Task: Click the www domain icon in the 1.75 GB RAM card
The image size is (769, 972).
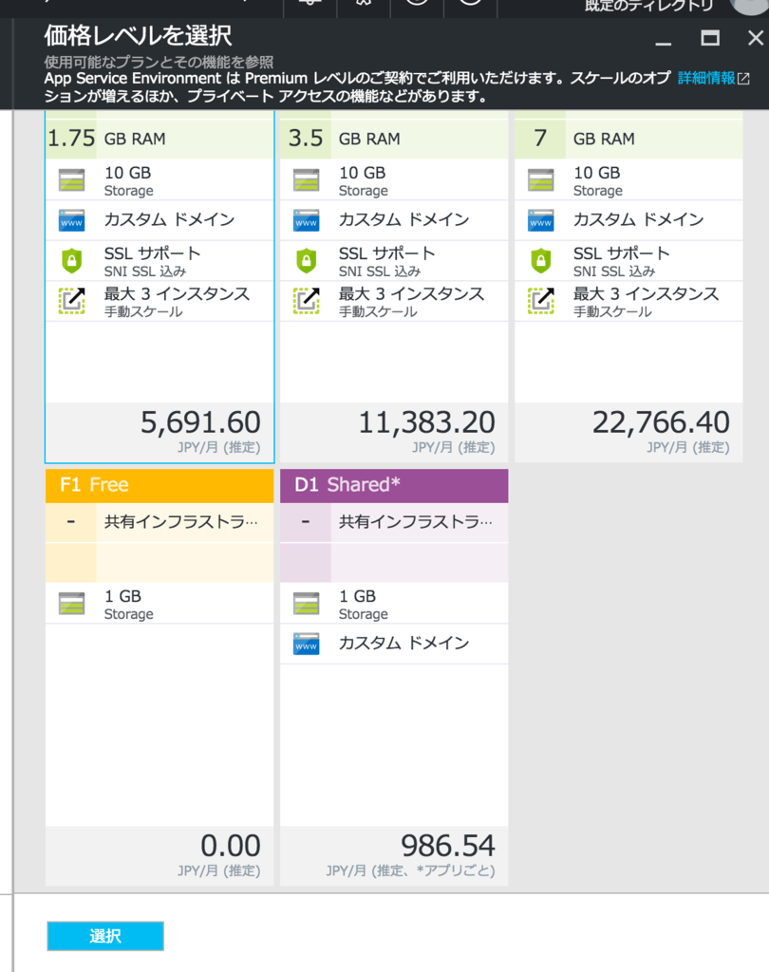Action: 72,220
